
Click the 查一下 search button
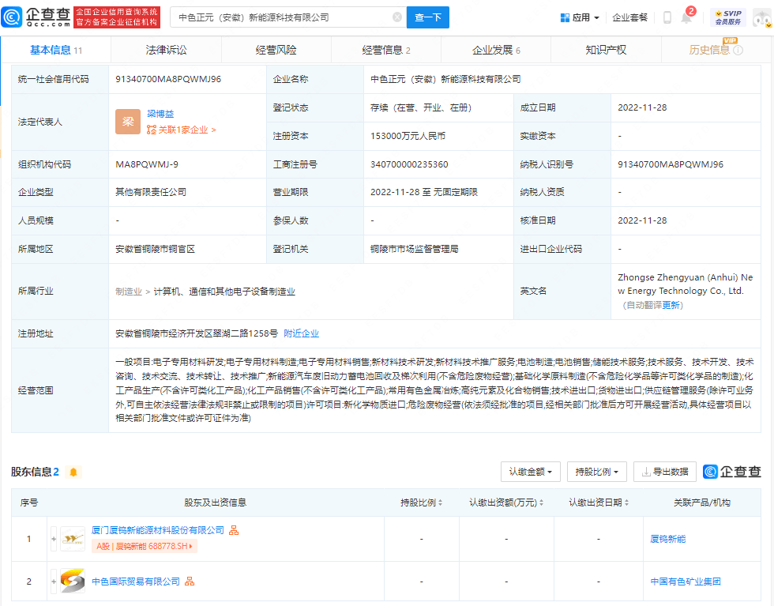click(428, 17)
